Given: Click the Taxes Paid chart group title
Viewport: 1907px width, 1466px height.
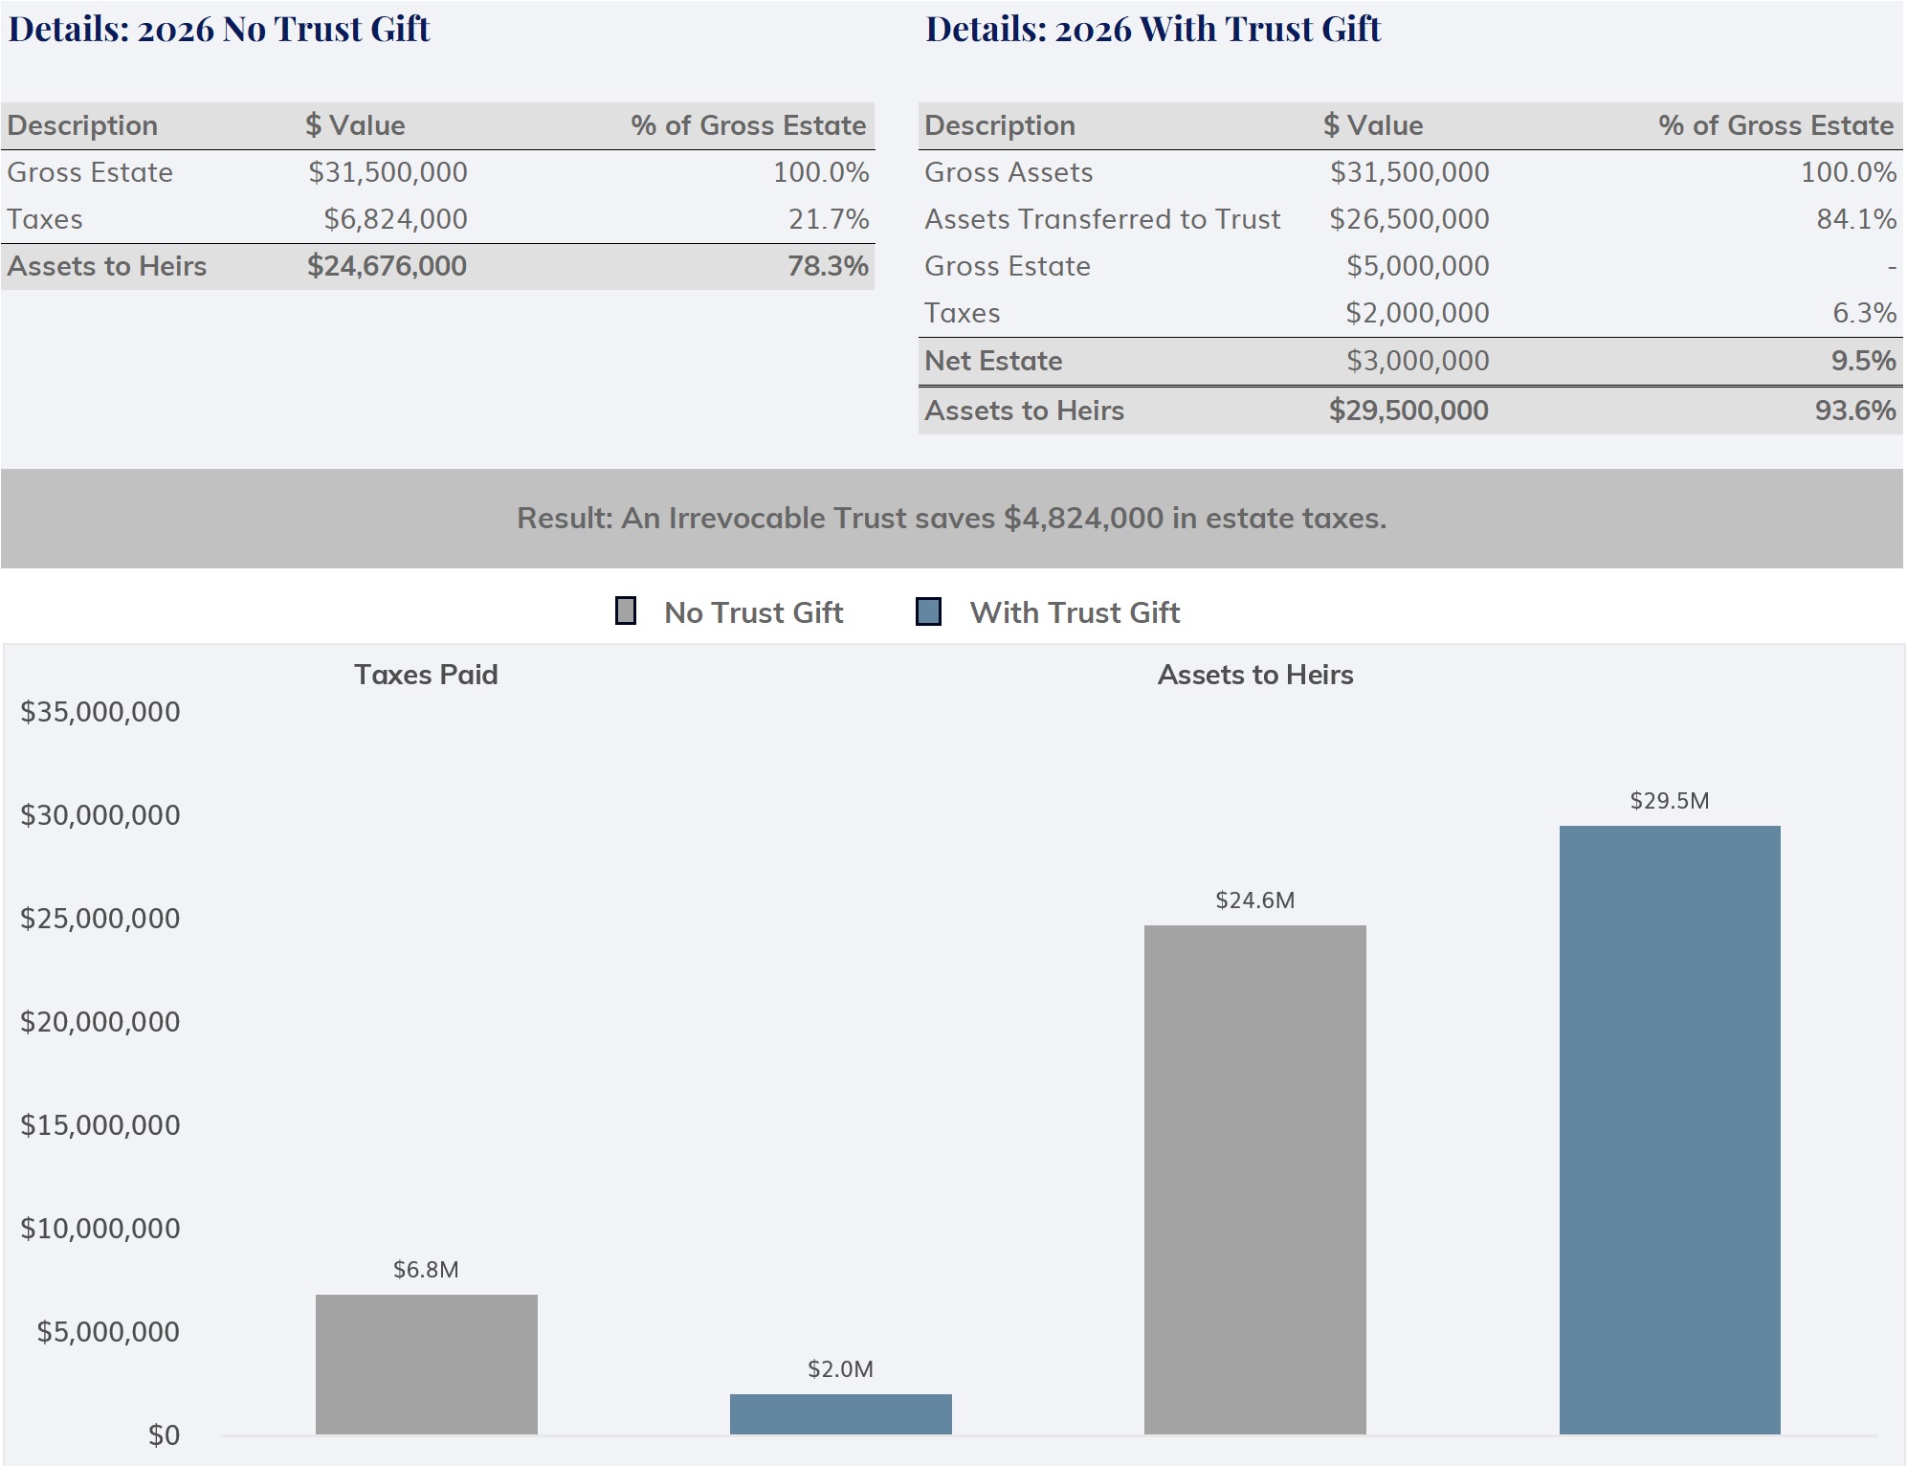Looking at the screenshot, I should point(426,675).
